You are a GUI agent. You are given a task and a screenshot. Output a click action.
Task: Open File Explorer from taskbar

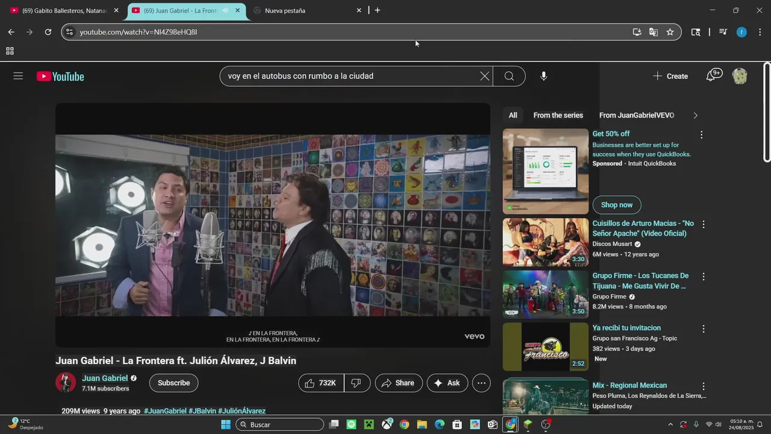coord(422,424)
